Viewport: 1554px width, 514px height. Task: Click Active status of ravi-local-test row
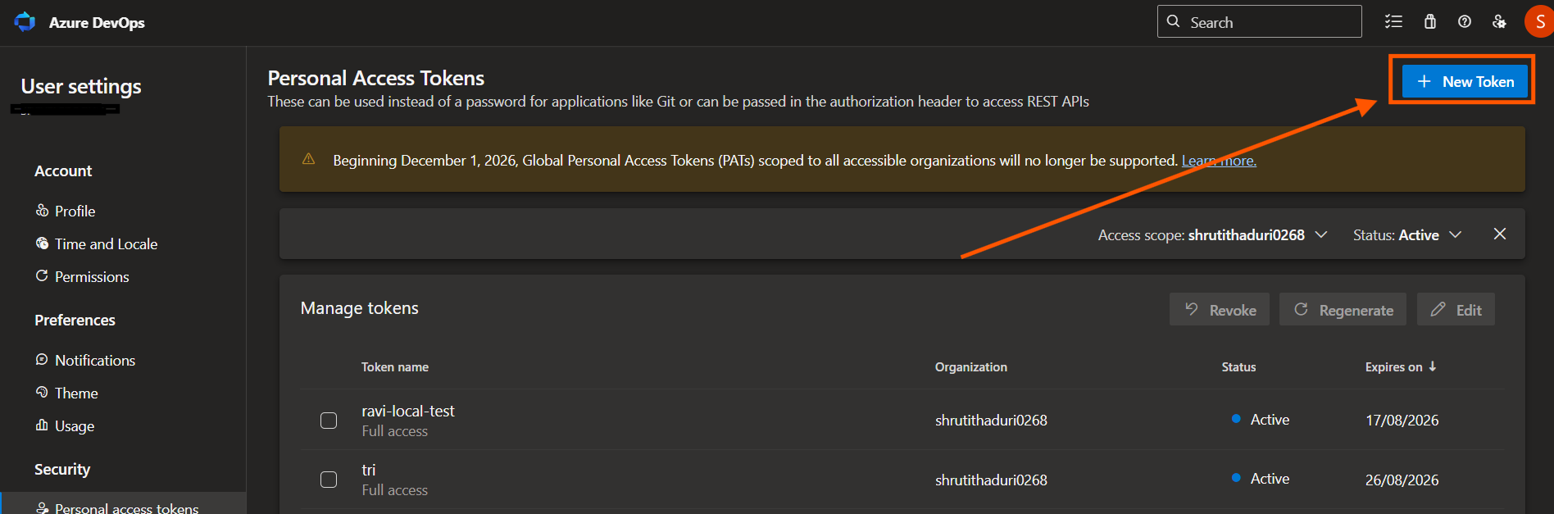(1270, 419)
